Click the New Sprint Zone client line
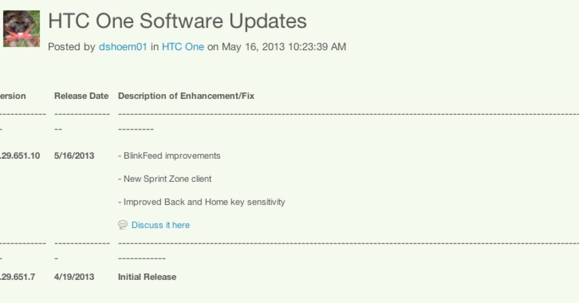579x303 pixels. 165,179
